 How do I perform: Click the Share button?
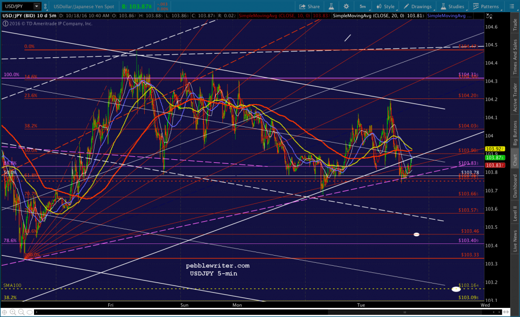coord(309,7)
